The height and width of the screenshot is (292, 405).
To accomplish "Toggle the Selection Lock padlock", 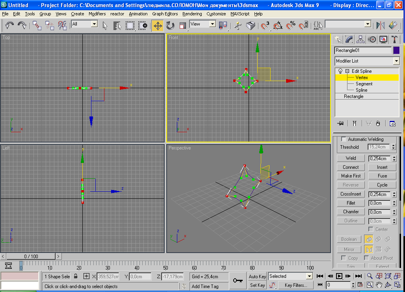I will pos(75,276).
